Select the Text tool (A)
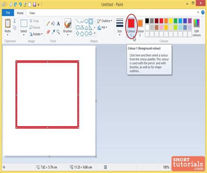This screenshot has width=207, height=173. point(58,24)
